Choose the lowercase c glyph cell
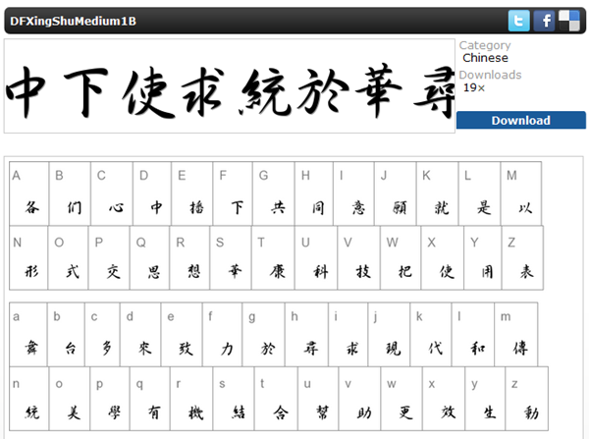589x439 pixels. [103, 335]
